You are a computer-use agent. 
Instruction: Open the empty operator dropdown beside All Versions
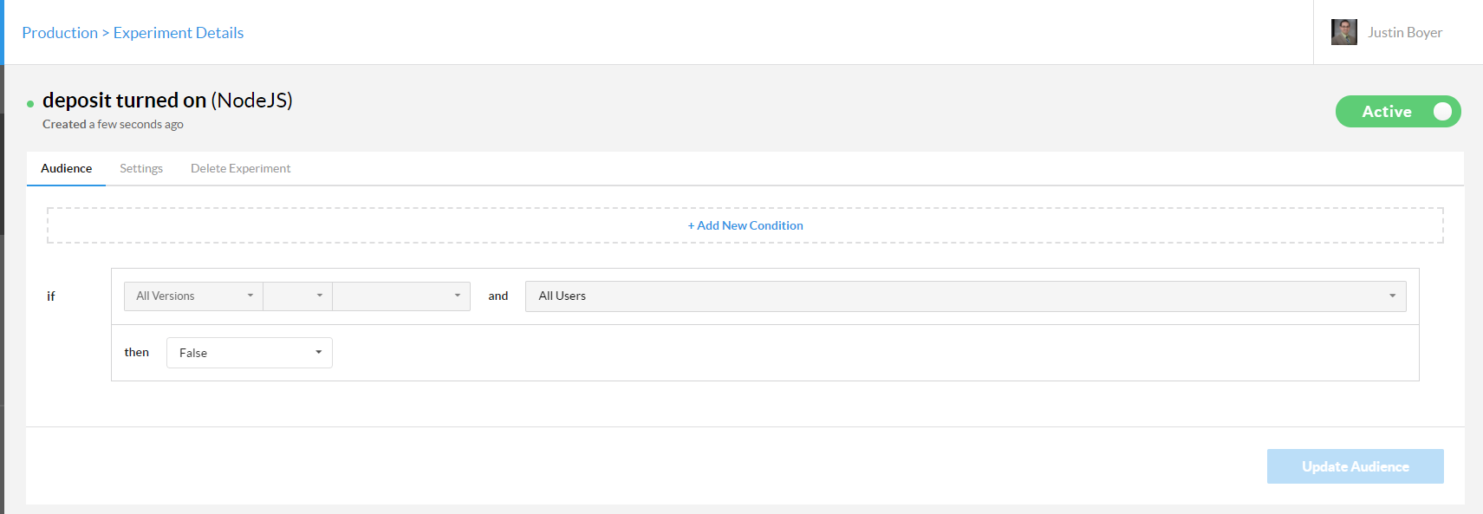click(x=297, y=296)
